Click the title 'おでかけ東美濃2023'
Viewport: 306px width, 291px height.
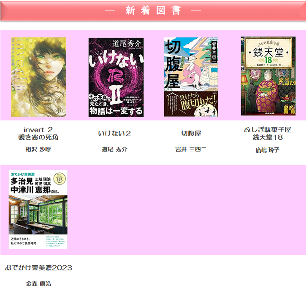tap(38, 267)
